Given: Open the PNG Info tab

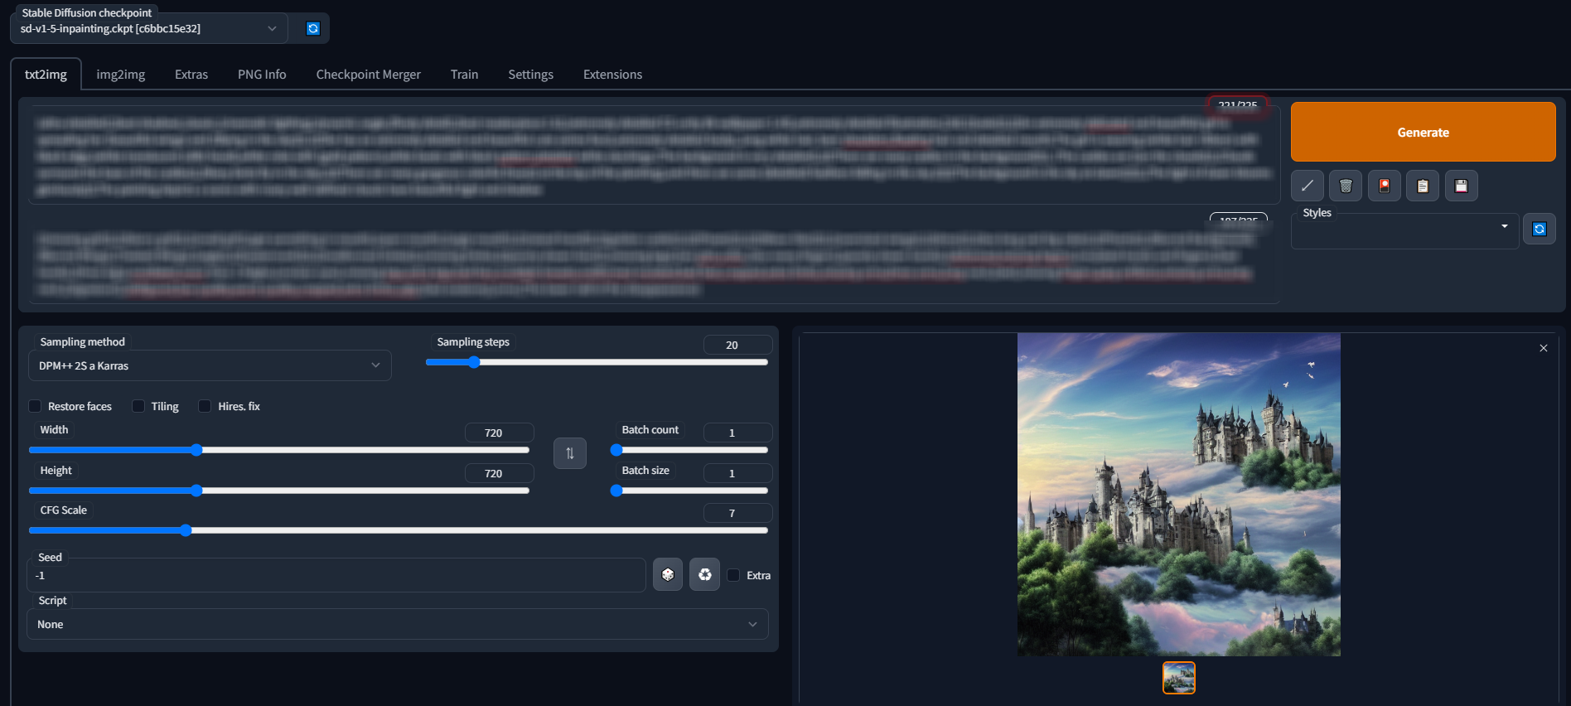Looking at the screenshot, I should tap(262, 74).
